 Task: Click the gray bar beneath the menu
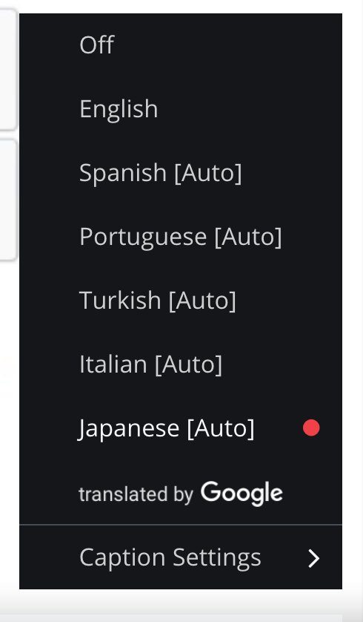click(x=181, y=607)
